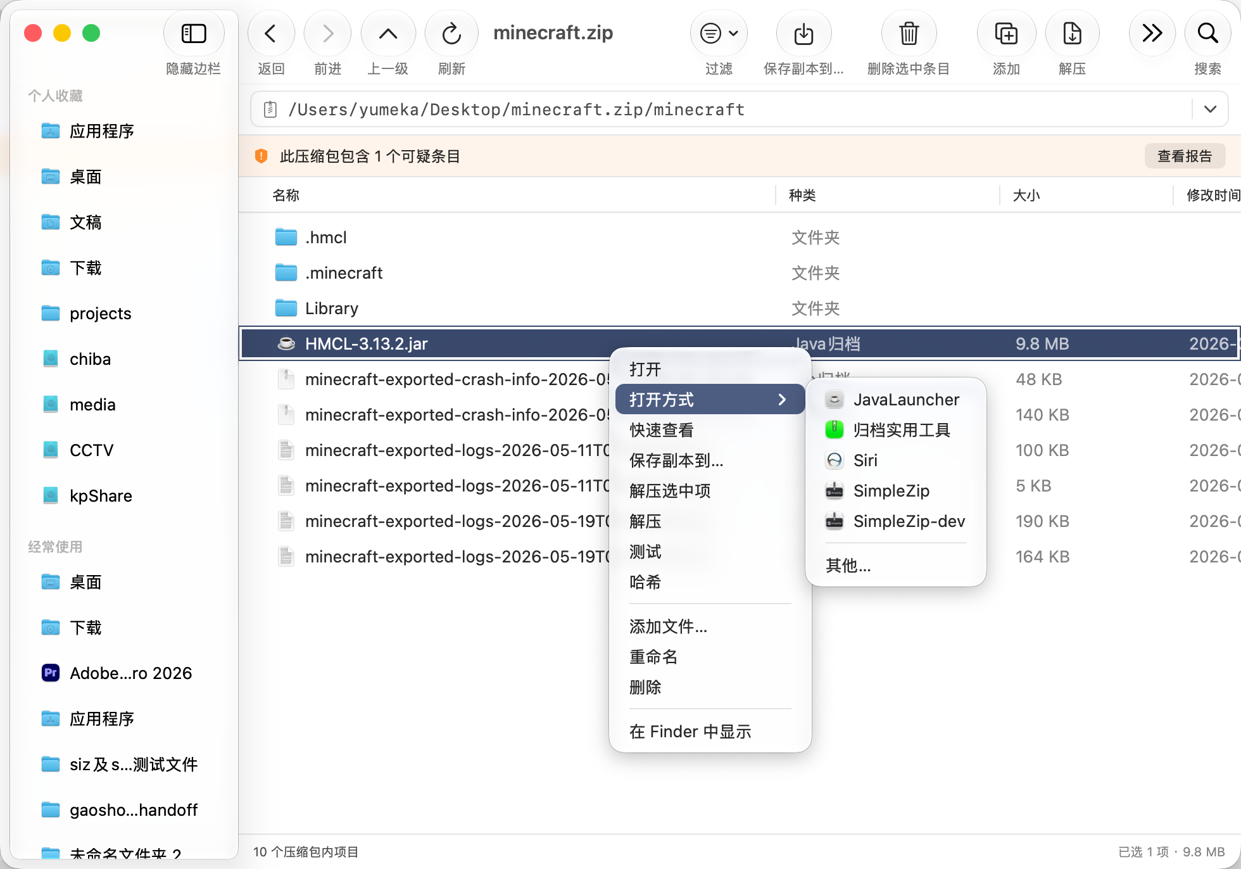The height and width of the screenshot is (869, 1241).
Task: Open the .minecraft folder row
Action: [x=740, y=273]
